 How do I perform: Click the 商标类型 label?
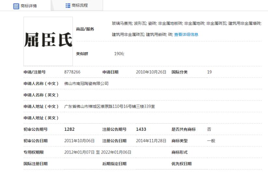180,141
